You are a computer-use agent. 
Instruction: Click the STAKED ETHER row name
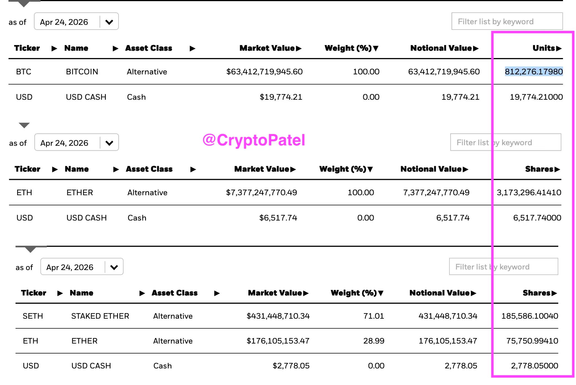[100, 316]
